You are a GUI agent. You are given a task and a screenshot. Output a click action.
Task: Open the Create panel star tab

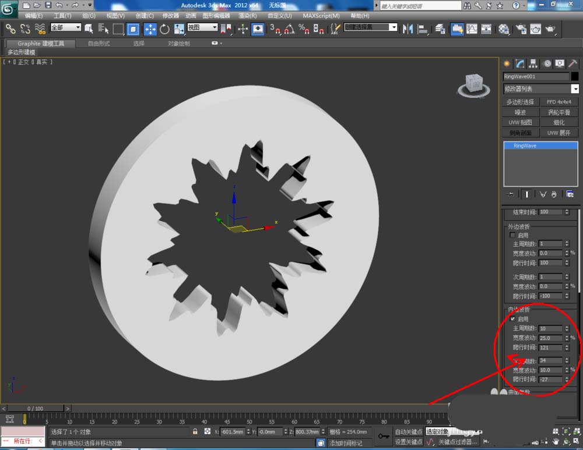(x=507, y=63)
